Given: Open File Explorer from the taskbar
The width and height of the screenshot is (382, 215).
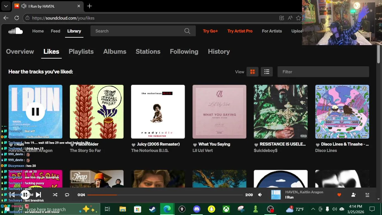Looking at the screenshot, I should click(x=123, y=209).
